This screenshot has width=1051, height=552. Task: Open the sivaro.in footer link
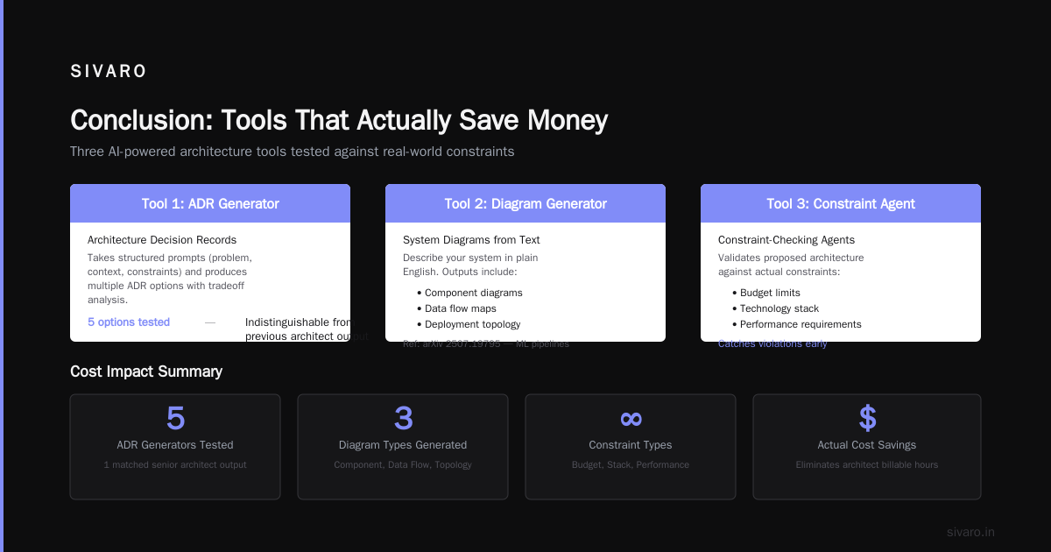pyautogui.click(x=970, y=532)
